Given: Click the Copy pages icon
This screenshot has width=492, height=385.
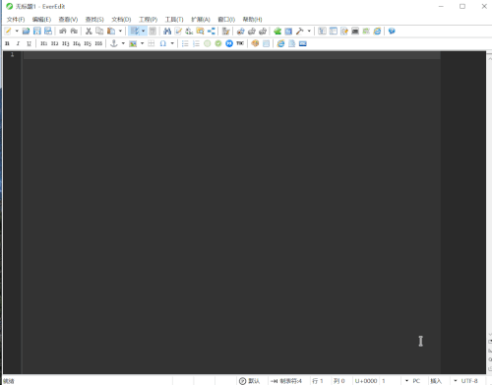Looking at the screenshot, I should (x=99, y=32).
